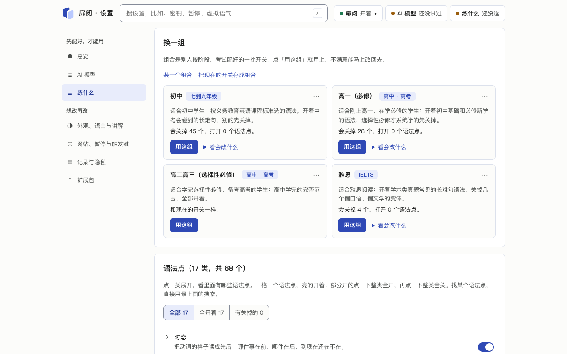The height and width of the screenshot is (354, 567).
Task: Open the more options menu on 雅思 card
Action: coord(485,175)
